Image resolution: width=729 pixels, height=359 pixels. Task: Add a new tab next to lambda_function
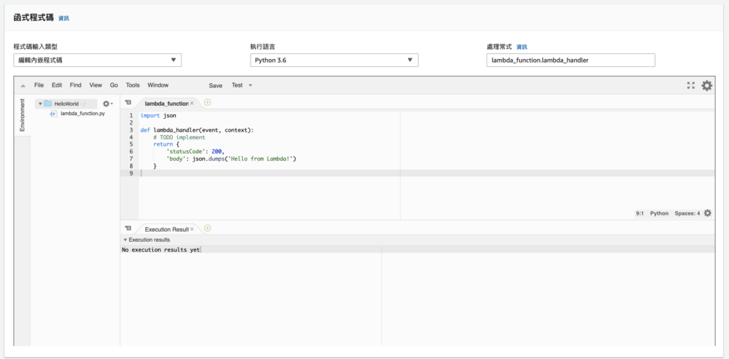[208, 102]
